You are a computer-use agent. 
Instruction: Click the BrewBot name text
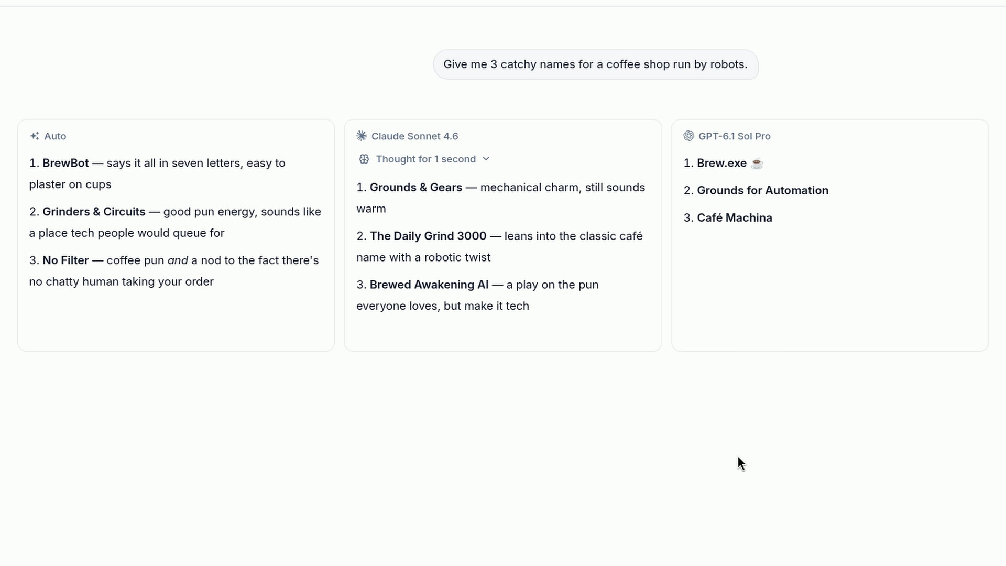pos(65,163)
